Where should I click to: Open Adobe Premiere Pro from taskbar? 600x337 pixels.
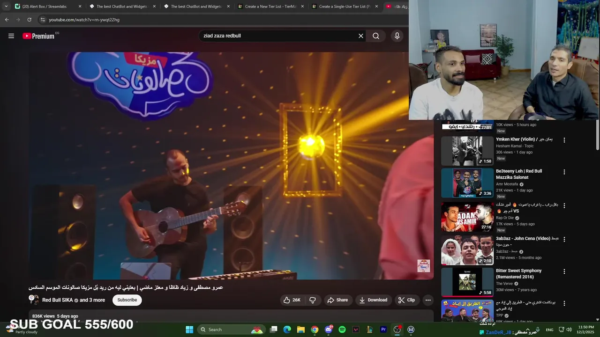383,330
